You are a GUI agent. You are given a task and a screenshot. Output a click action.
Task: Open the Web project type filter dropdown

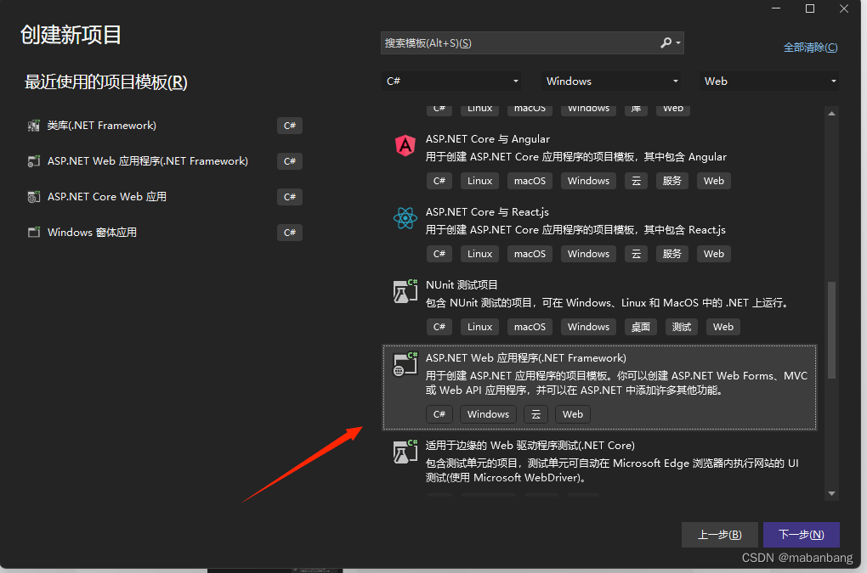769,81
